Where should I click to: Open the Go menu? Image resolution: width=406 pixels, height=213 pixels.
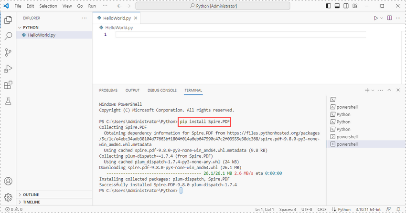(x=80, y=6)
